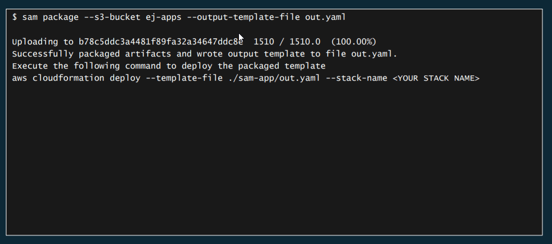Click the "Uploading to" text
The image size is (552, 244).
point(43,42)
